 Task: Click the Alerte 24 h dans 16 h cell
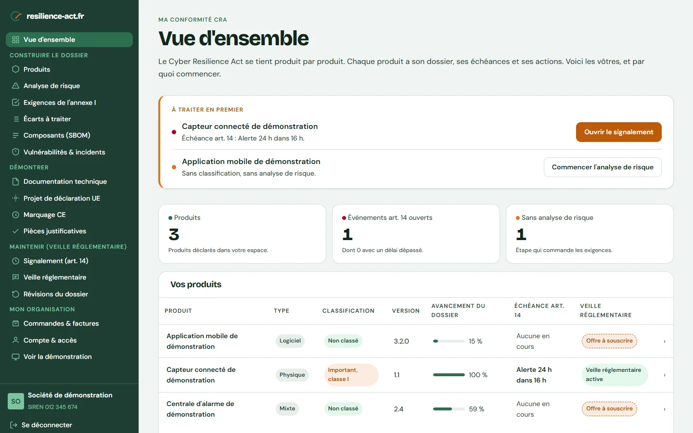pos(534,375)
